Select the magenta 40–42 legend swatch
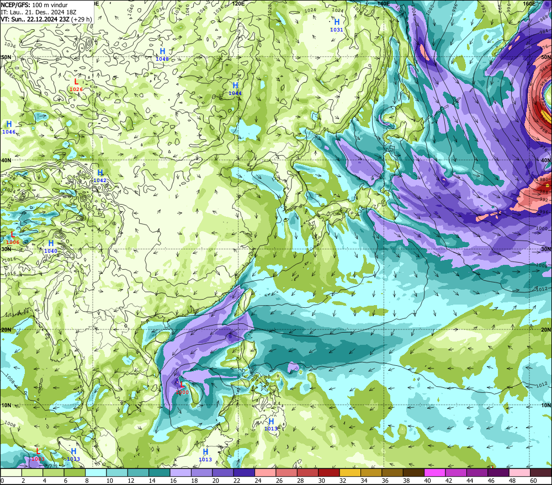This screenshot has width=552, height=485. coord(435,473)
